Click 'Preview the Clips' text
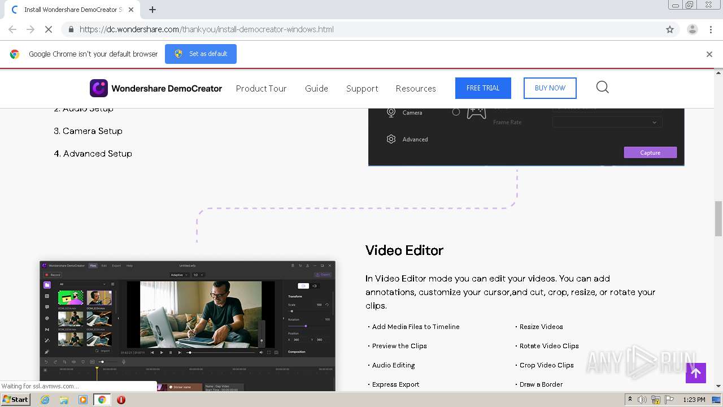 click(x=399, y=346)
